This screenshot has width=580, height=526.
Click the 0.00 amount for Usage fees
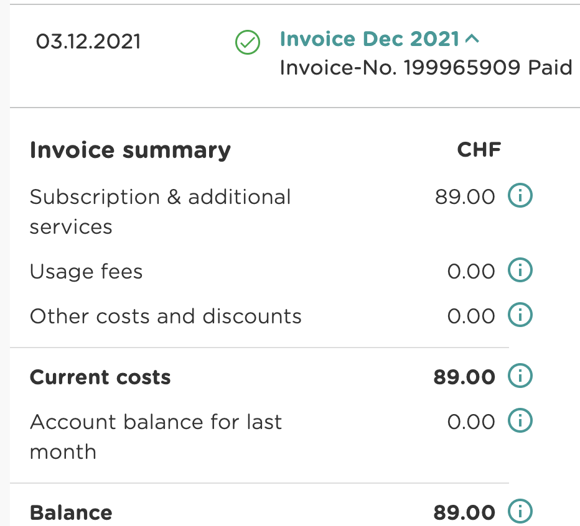tap(471, 272)
